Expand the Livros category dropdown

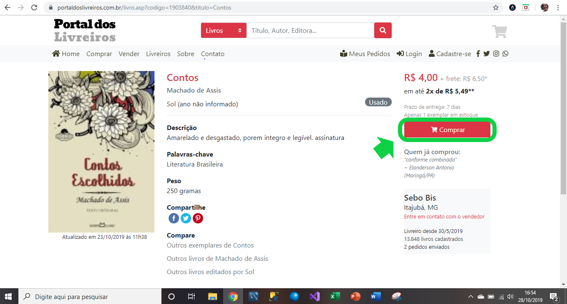click(x=224, y=30)
